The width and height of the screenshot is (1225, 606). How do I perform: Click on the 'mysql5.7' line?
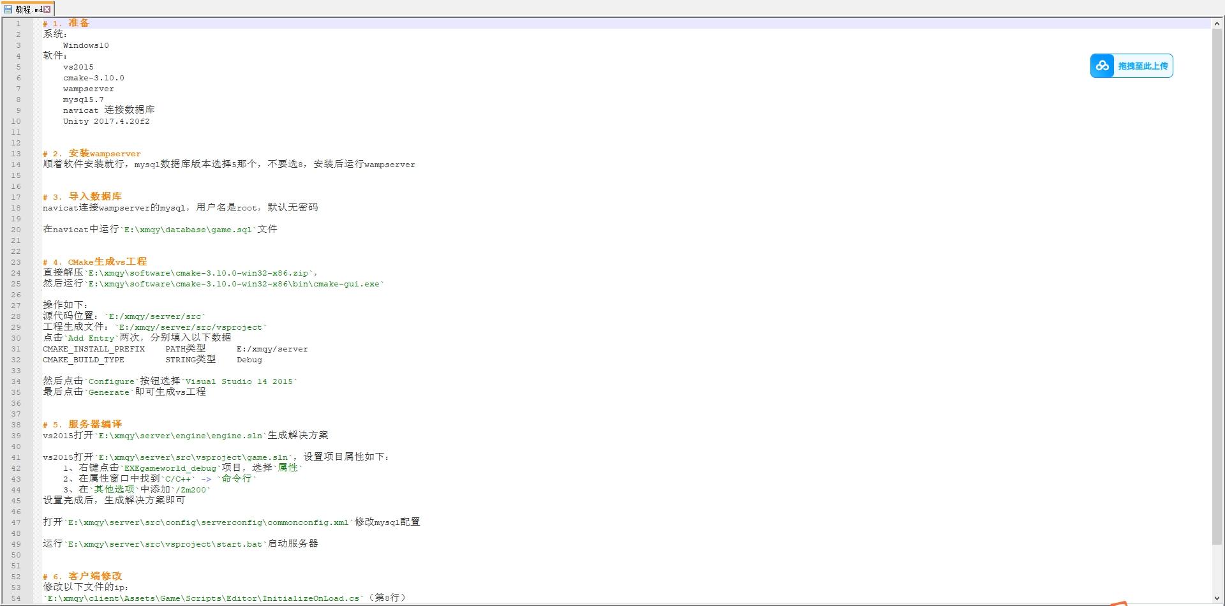83,100
